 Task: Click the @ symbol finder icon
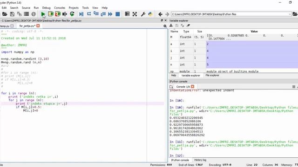click(x=34, y=14)
